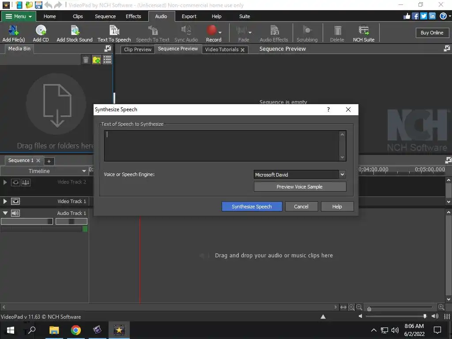Image resolution: width=452 pixels, height=339 pixels.
Task: Click the undo arrow in title bar
Action: pyautogui.click(x=48, y=5)
